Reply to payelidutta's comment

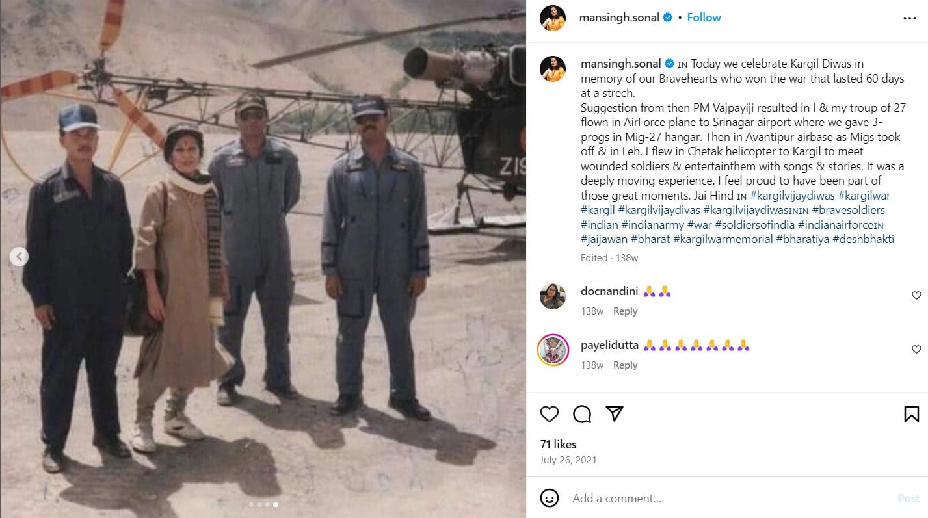click(x=625, y=365)
